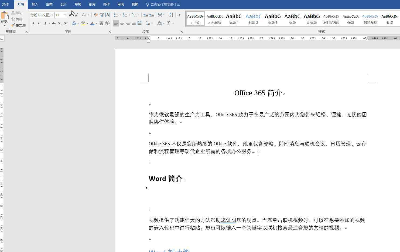Click the Cut (剪切) scissors button
Image resolution: width=400 pixels, height=252 pixels.
tap(17, 13)
